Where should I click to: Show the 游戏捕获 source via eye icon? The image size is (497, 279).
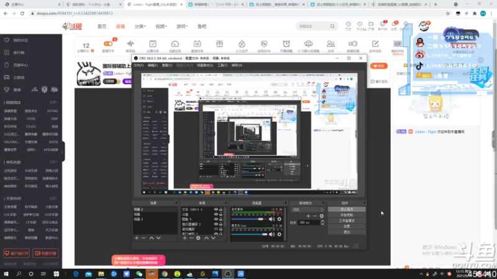(216, 229)
